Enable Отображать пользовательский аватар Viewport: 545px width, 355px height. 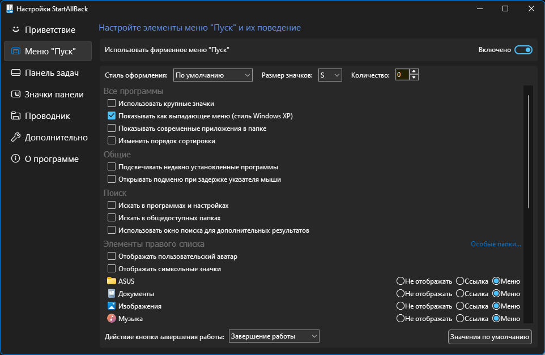112,256
